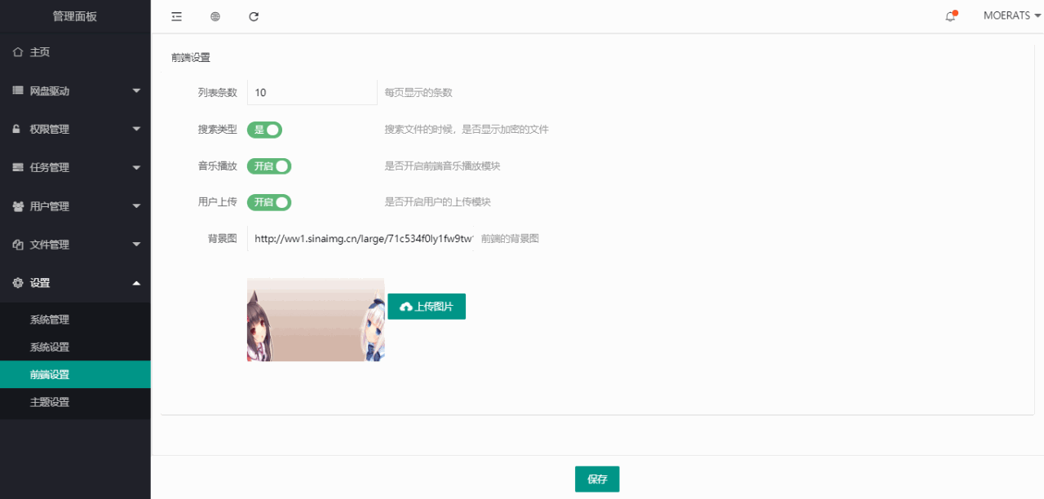
Task: Collapse the sidebar with the menu-fold icon
Action: coord(177,16)
